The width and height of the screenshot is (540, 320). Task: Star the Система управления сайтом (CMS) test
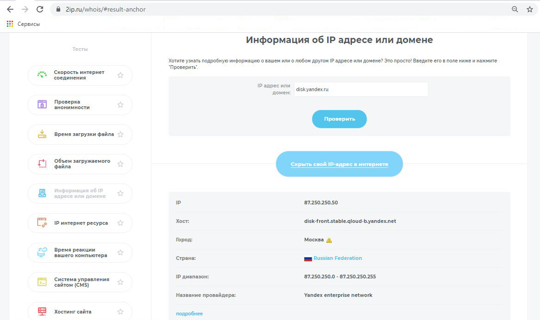click(x=120, y=282)
